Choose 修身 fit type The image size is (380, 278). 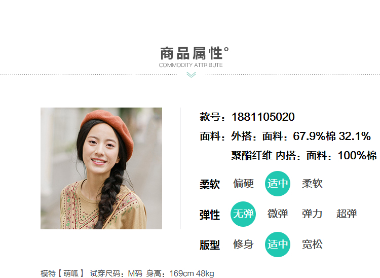pos(243,245)
